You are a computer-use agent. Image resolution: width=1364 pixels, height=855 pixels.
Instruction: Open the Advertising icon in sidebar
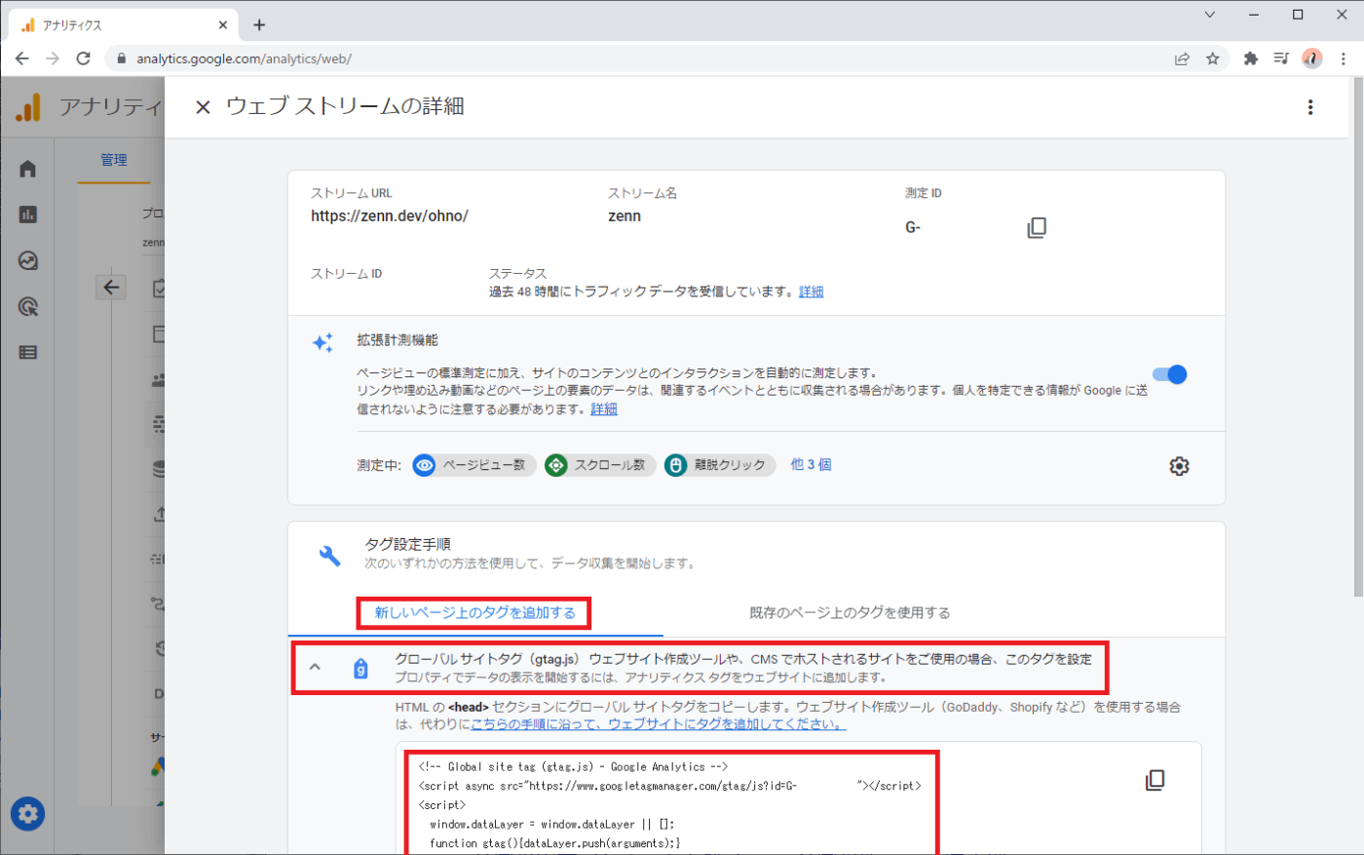point(27,307)
